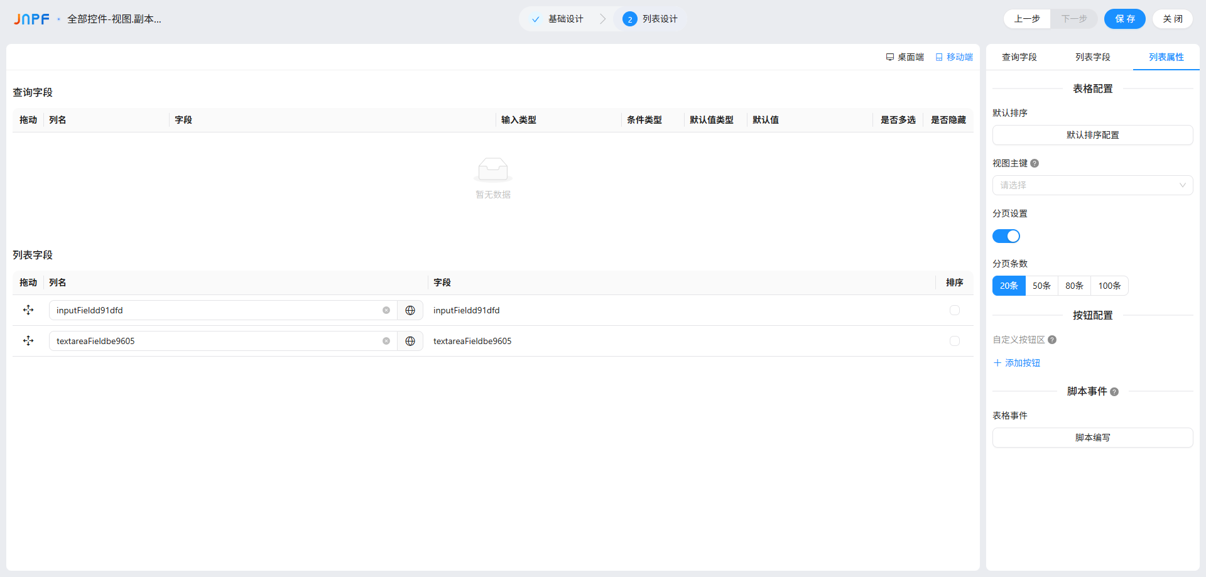1206x577 pixels.
Task: Click help icon beside 视图主键
Action: click(x=1035, y=163)
